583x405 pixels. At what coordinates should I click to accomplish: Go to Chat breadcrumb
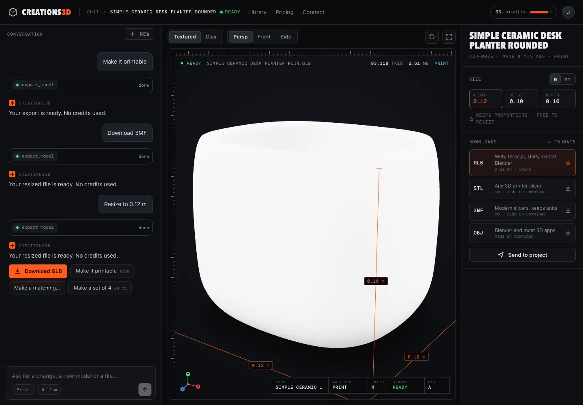[x=93, y=12]
